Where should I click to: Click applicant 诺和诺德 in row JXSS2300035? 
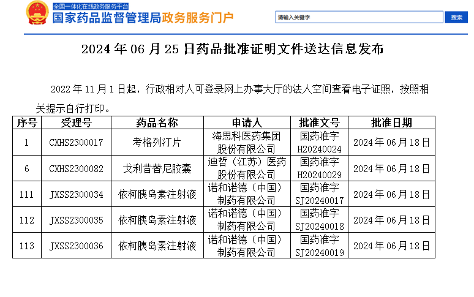pos(247,220)
